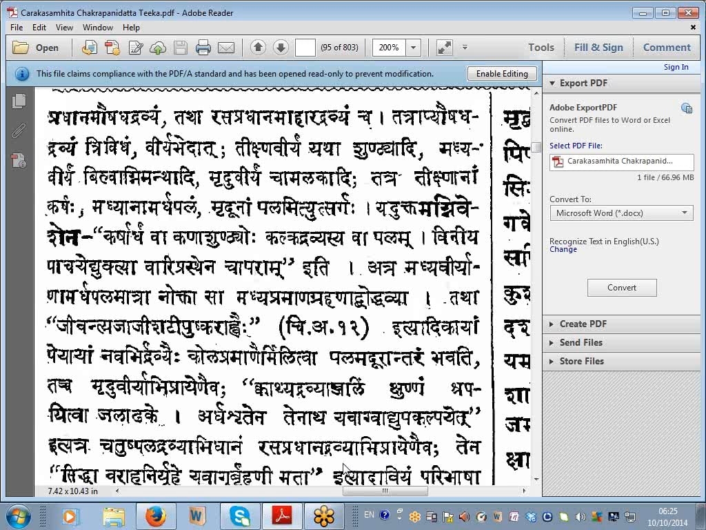Click the horizontal scrollbar thumb
Screen dimensions: 706x530
coord(385,491)
